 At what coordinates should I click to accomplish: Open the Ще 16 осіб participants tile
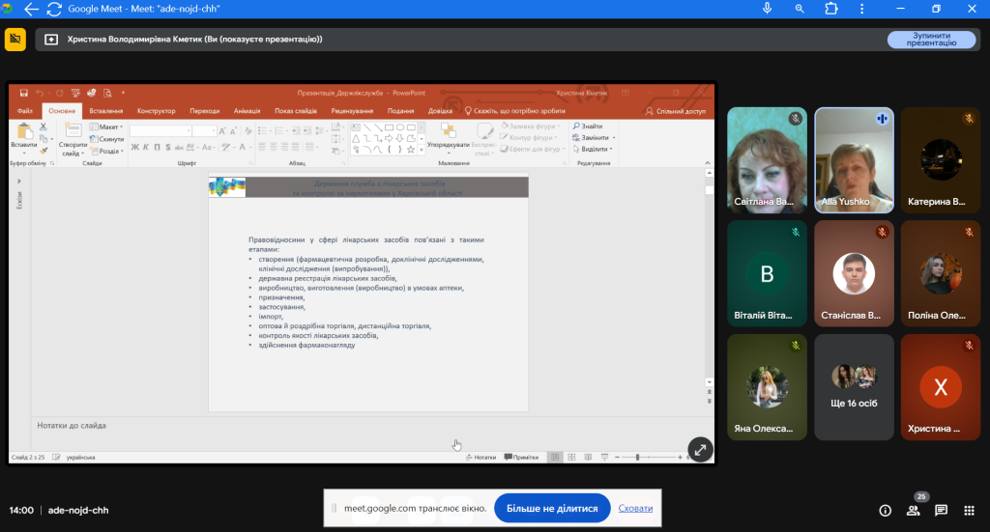[854, 386]
